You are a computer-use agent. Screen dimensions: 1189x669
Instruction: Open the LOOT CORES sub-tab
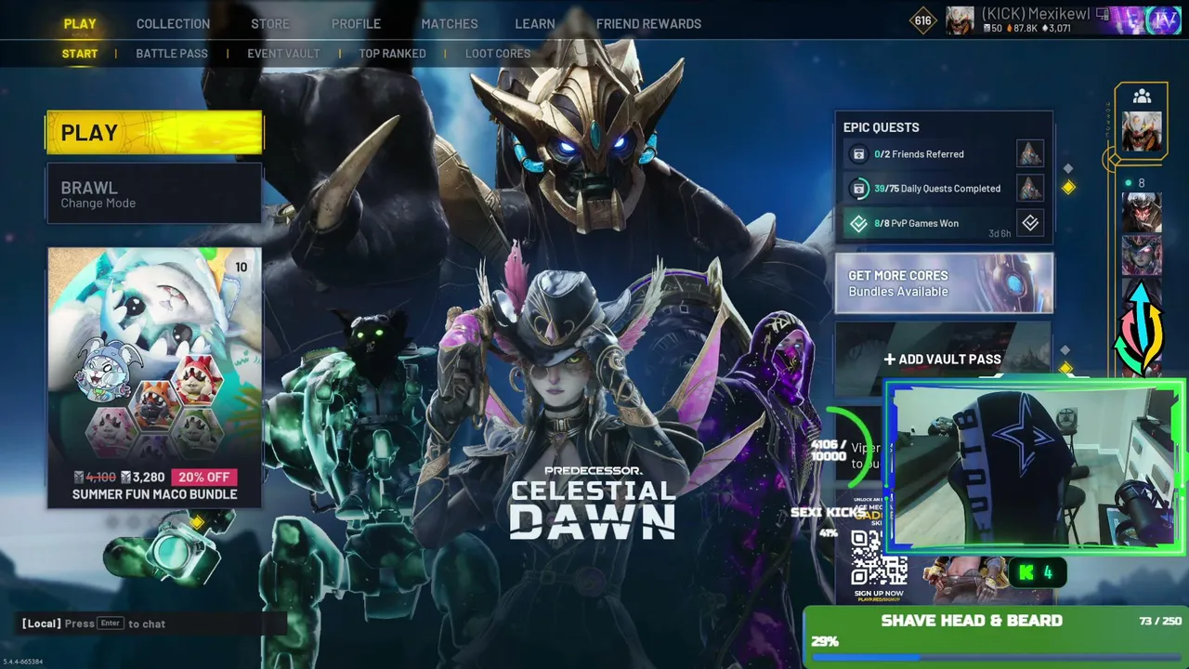pos(498,53)
